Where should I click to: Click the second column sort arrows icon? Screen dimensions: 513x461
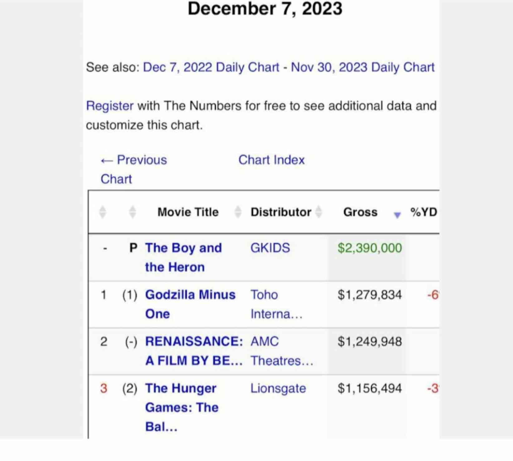(132, 212)
